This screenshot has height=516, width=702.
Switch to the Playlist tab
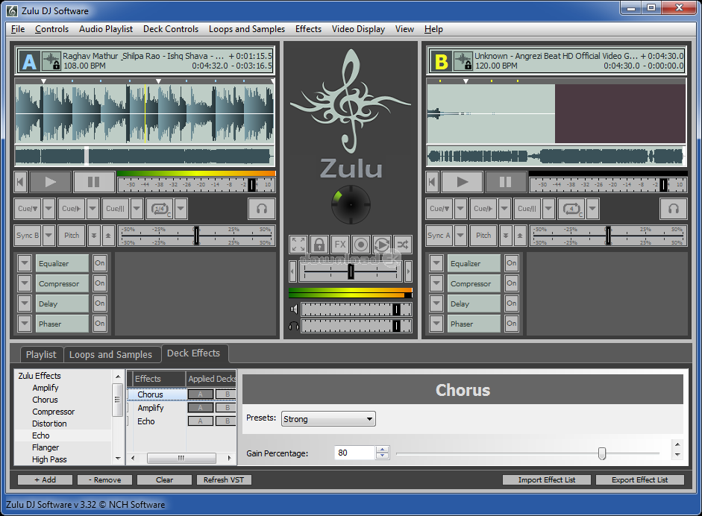(x=41, y=354)
